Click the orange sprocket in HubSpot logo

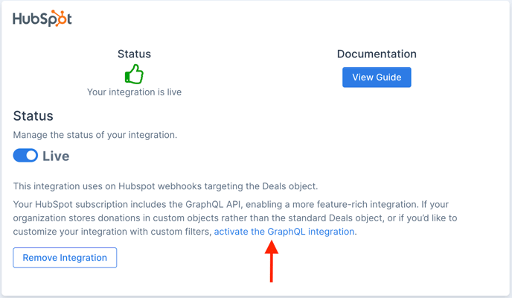point(58,18)
